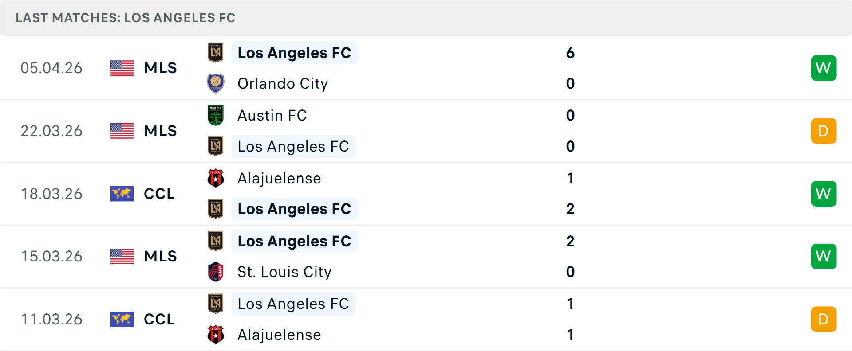Click the W result for St. Louis match
Viewport: 852px width, 351px height.
pos(824,256)
